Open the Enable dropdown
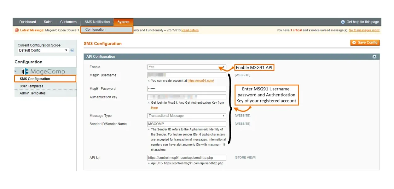 pyautogui.click(x=187, y=67)
